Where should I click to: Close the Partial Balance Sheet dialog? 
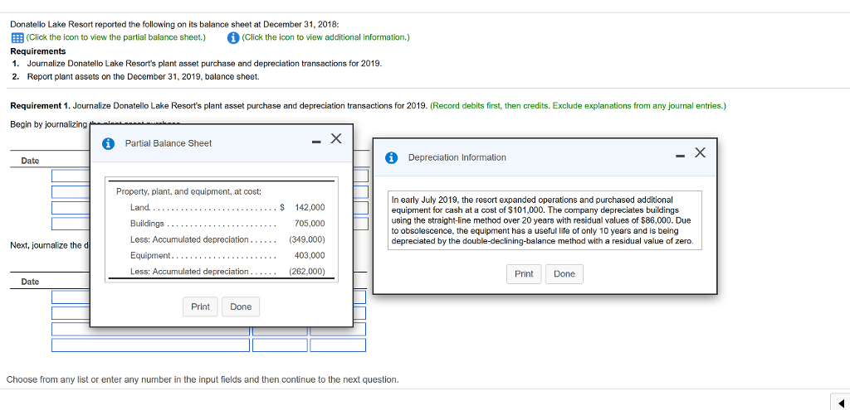[336, 139]
